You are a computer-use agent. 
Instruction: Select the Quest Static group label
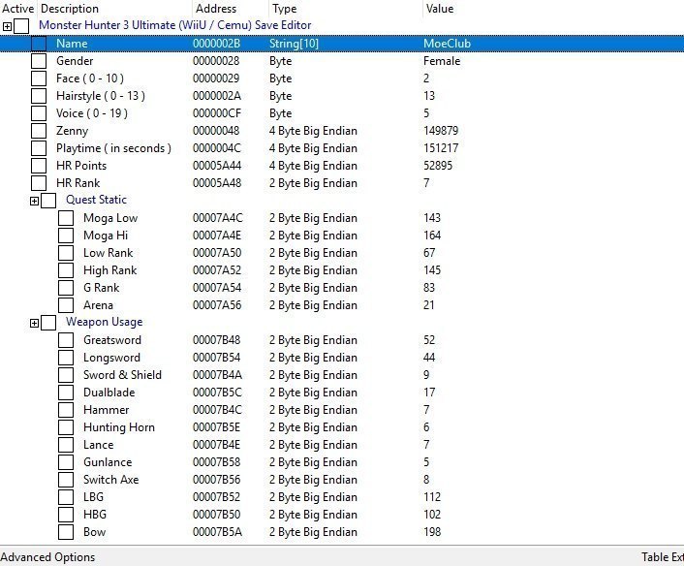pos(96,200)
